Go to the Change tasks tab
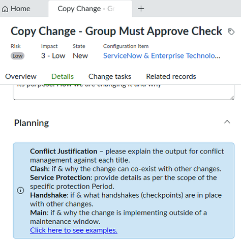 tap(110, 76)
